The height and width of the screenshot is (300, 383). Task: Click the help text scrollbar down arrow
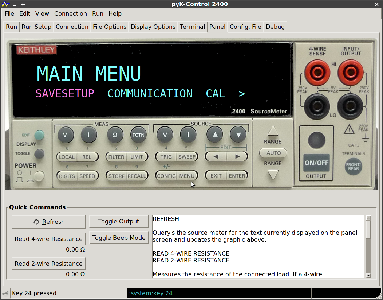point(368,276)
